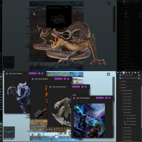Click the Jotun, Storm Handout window scrollbar

(113, 113)
